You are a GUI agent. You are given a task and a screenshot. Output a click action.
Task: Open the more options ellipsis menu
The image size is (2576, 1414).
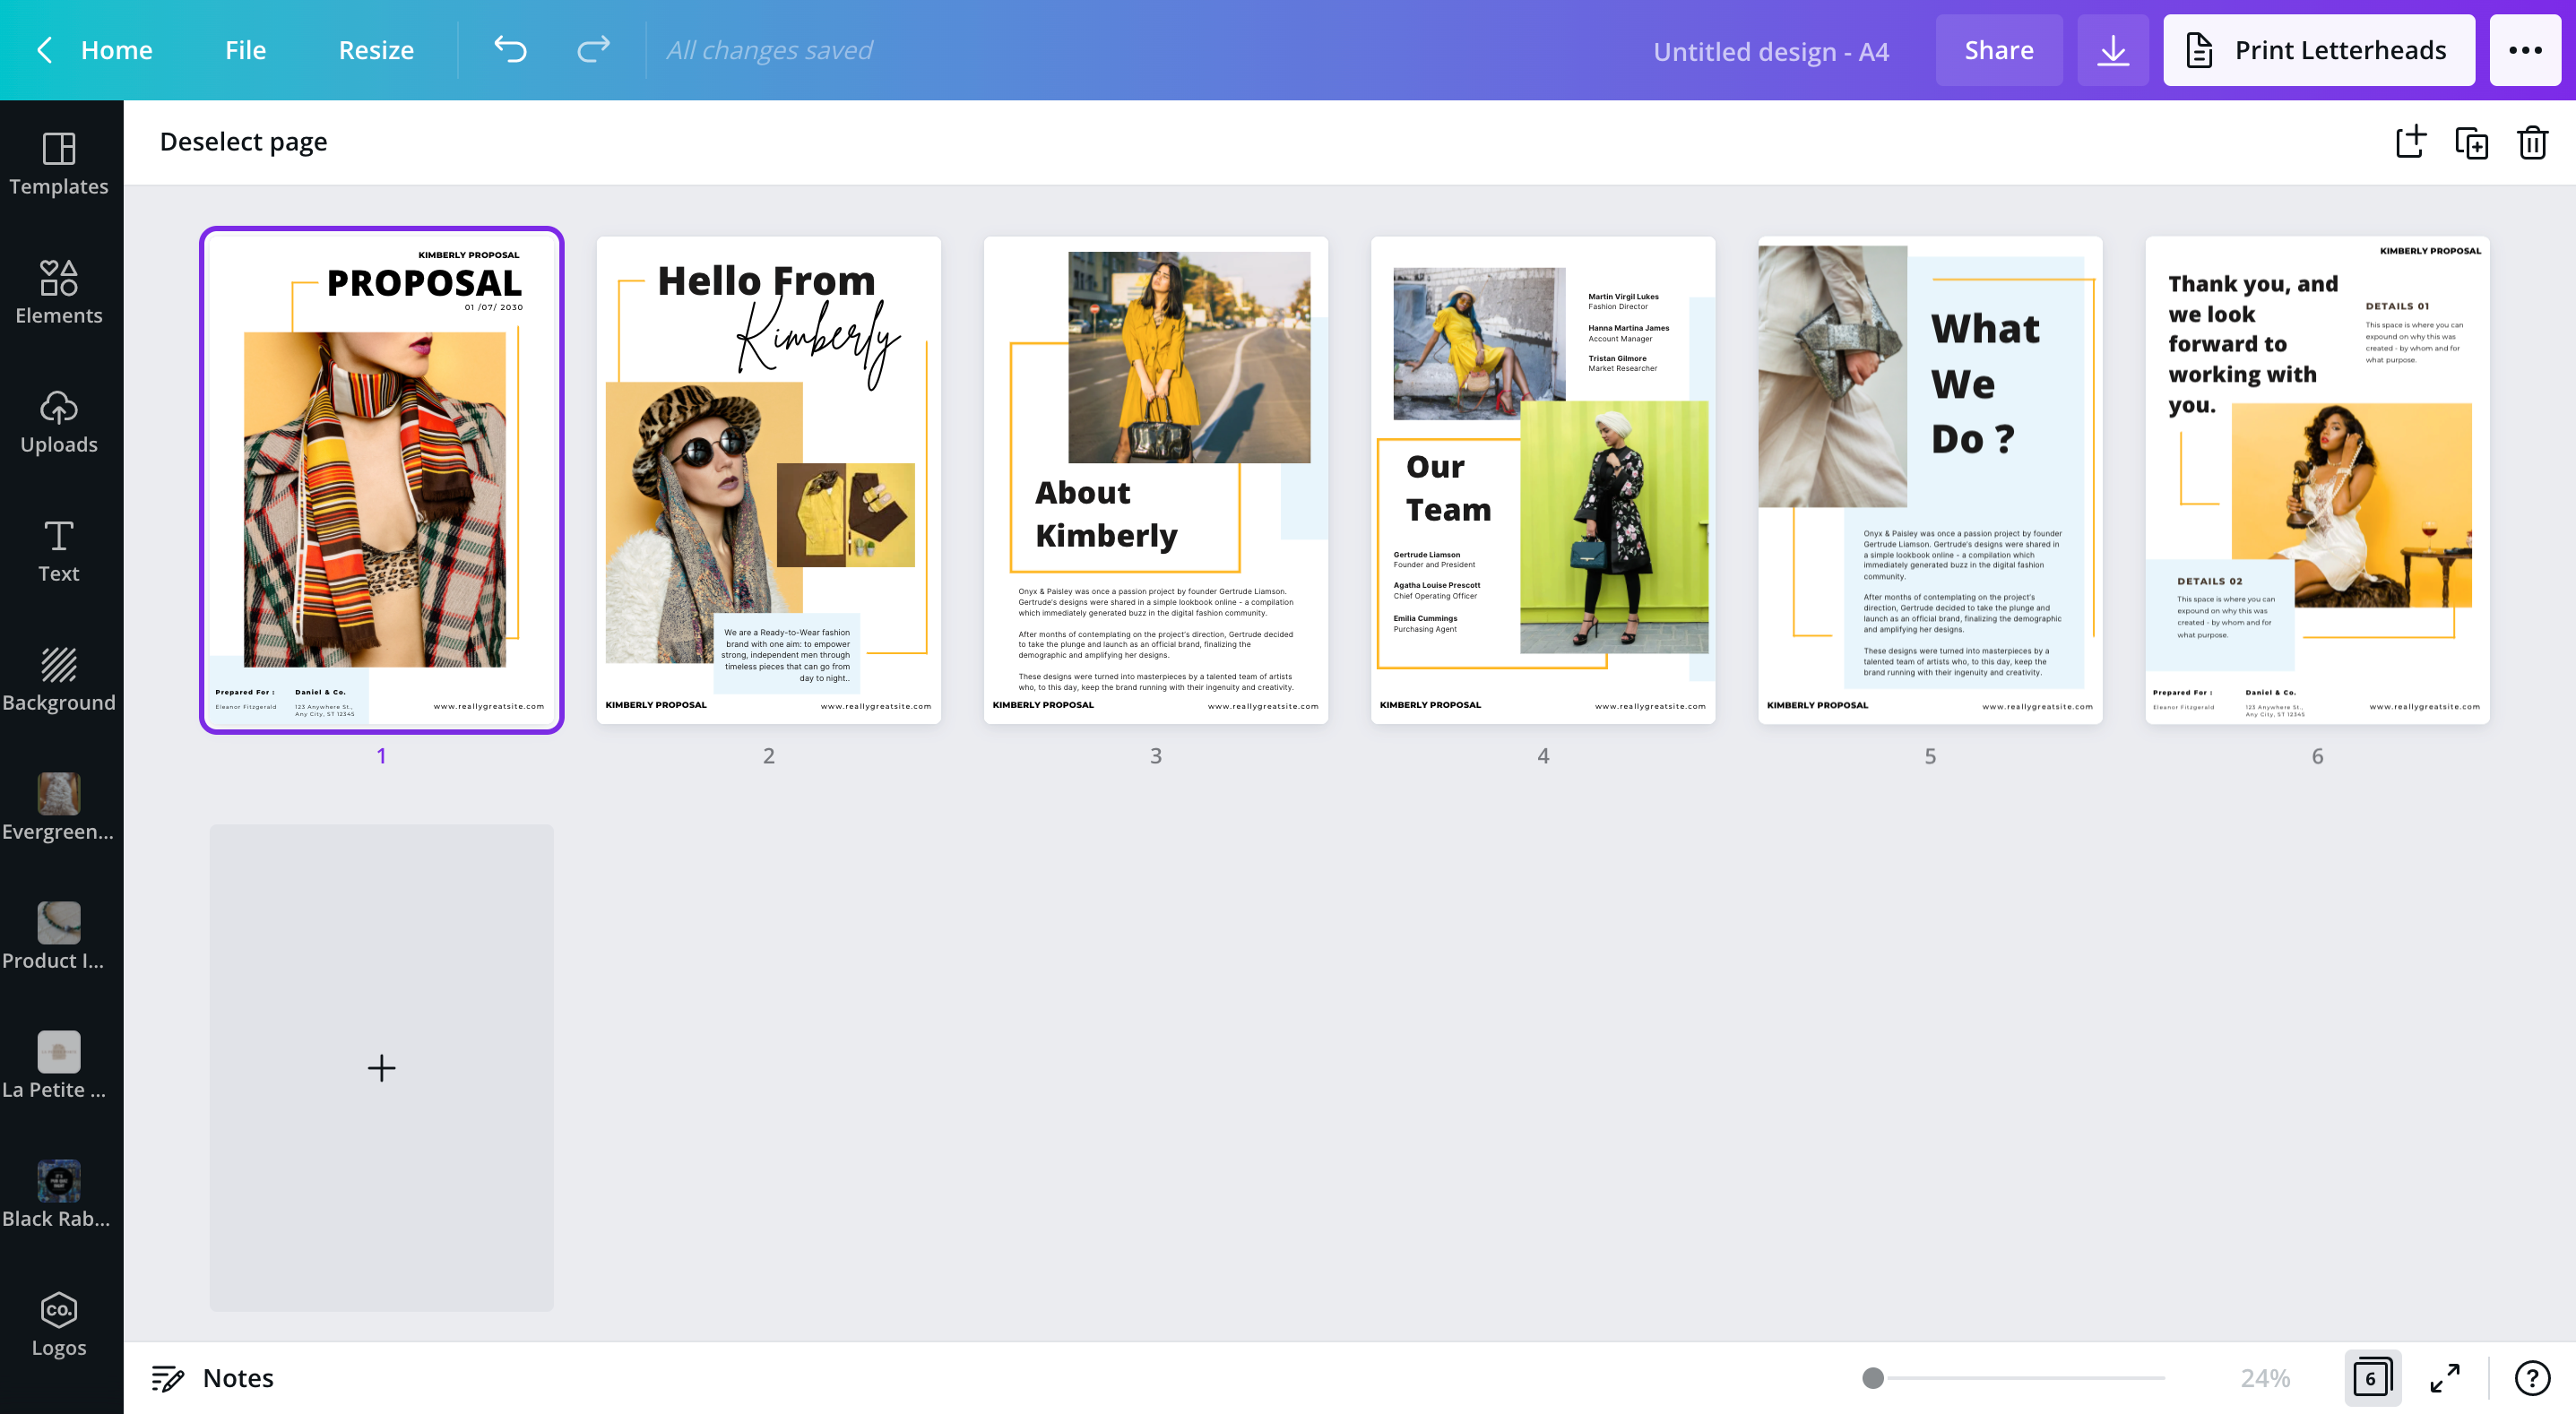2526,50
